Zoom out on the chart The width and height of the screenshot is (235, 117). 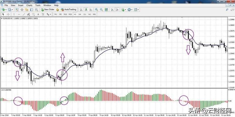(x=101, y=10)
